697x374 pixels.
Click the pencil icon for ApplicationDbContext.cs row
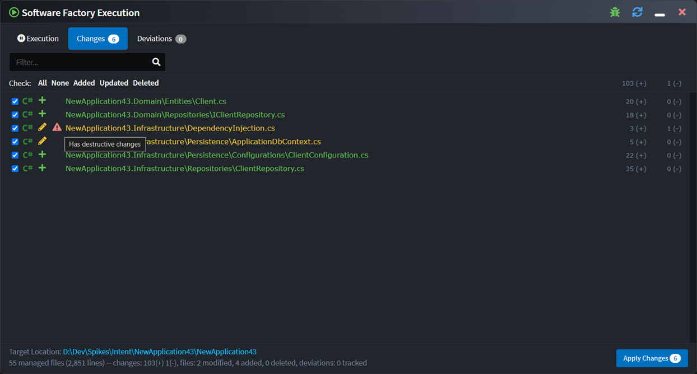point(42,141)
